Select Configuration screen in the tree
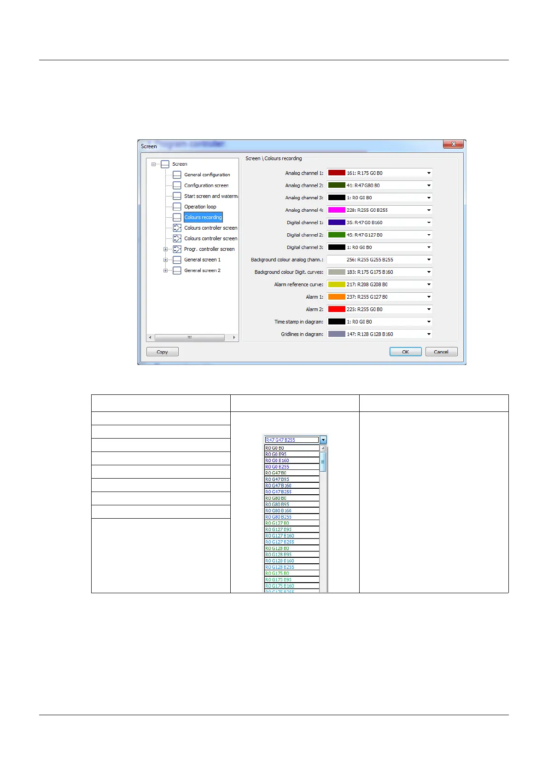 [x=206, y=185]
